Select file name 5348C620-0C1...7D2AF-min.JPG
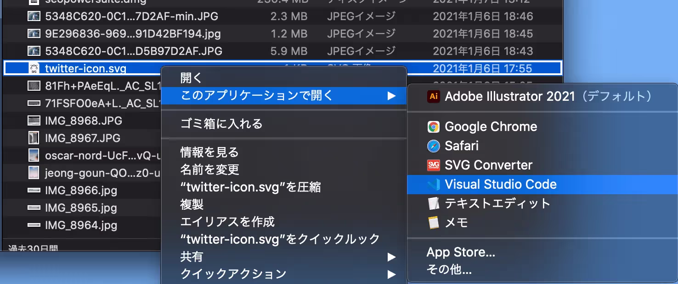This screenshot has height=284, width=678. (131, 16)
